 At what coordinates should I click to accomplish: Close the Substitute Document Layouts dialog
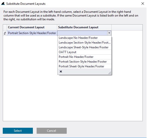click(142, 4)
